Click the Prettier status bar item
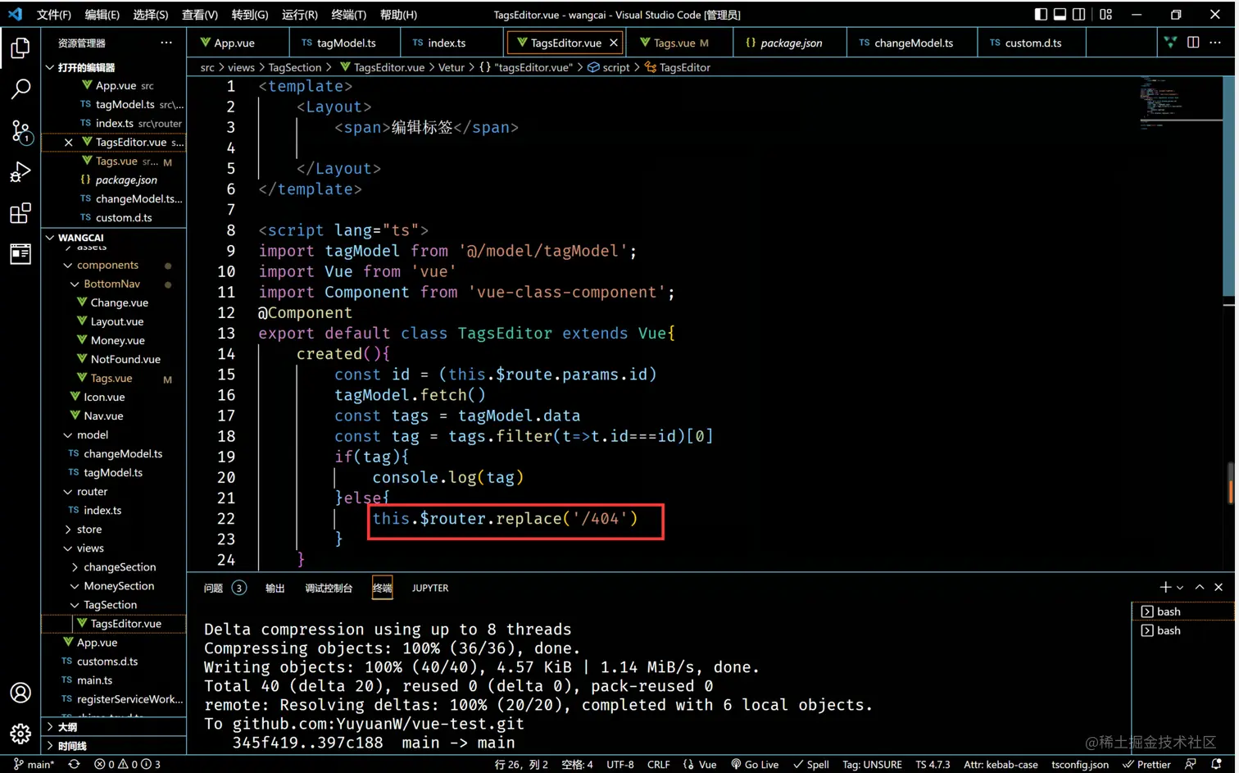The height and width of the screenshot is (773, 1239). (x=1146, y=764)
